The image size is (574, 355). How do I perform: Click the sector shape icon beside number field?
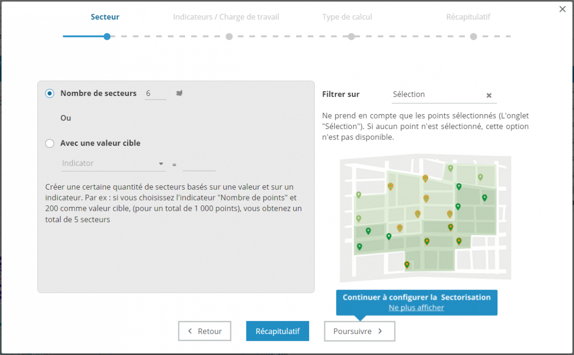tap(179, 93)
